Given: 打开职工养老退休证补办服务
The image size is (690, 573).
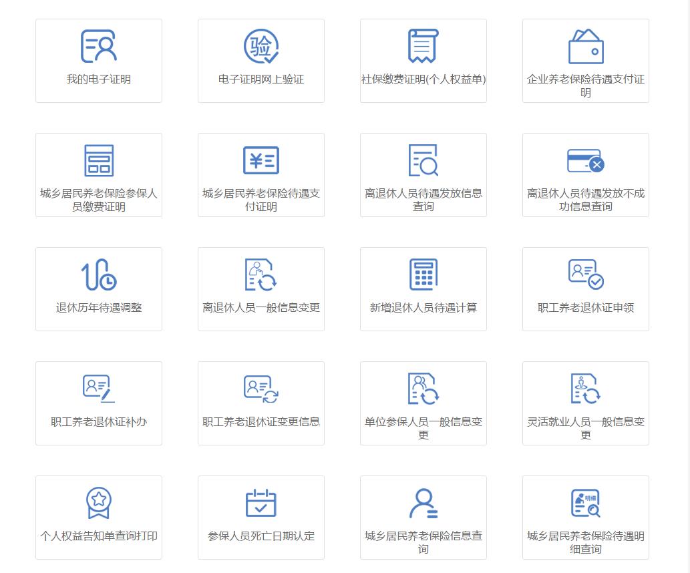Looking at the screenshot, I should click(98, 403).
